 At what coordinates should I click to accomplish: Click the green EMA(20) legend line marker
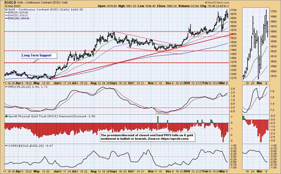pyautogui.click(x=6, y=13)
